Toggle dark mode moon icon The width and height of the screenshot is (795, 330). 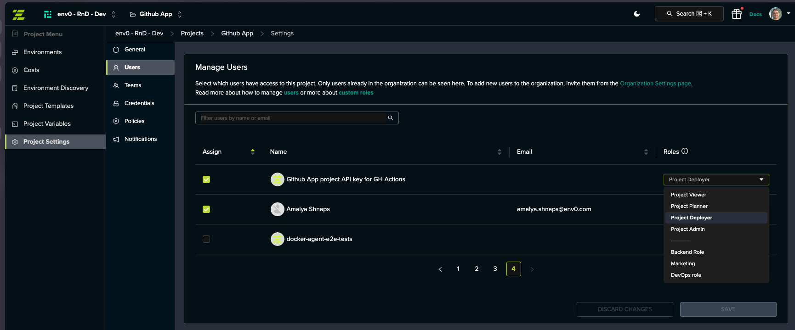click(637, 14)
